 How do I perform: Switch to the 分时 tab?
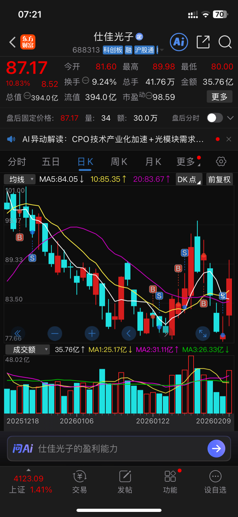pos(17,161)
